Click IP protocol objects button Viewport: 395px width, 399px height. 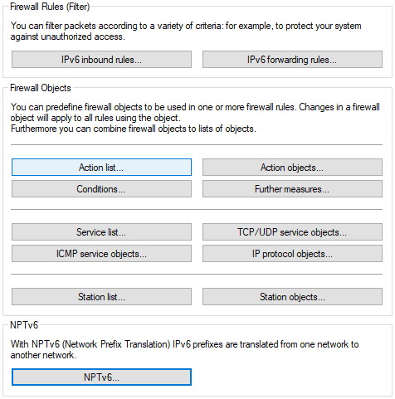[x=292, y=254]
